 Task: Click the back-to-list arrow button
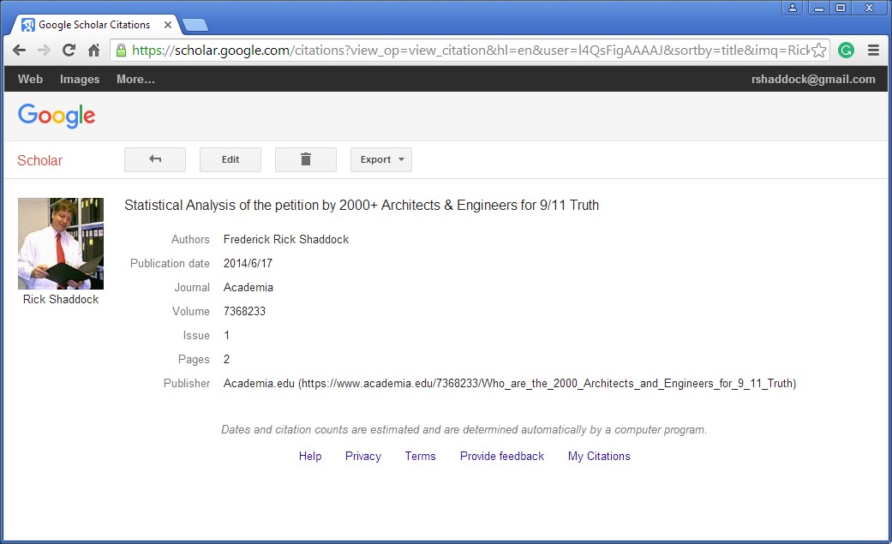point(155,159)
